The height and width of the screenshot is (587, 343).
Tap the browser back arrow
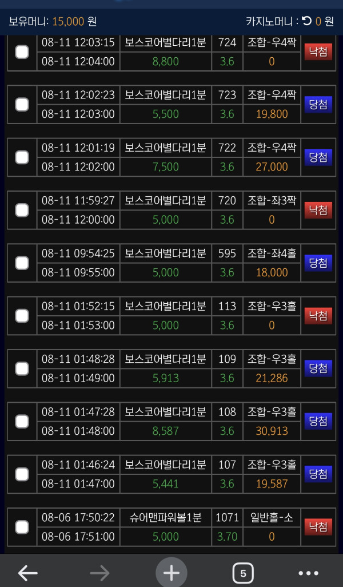(27, 573)
